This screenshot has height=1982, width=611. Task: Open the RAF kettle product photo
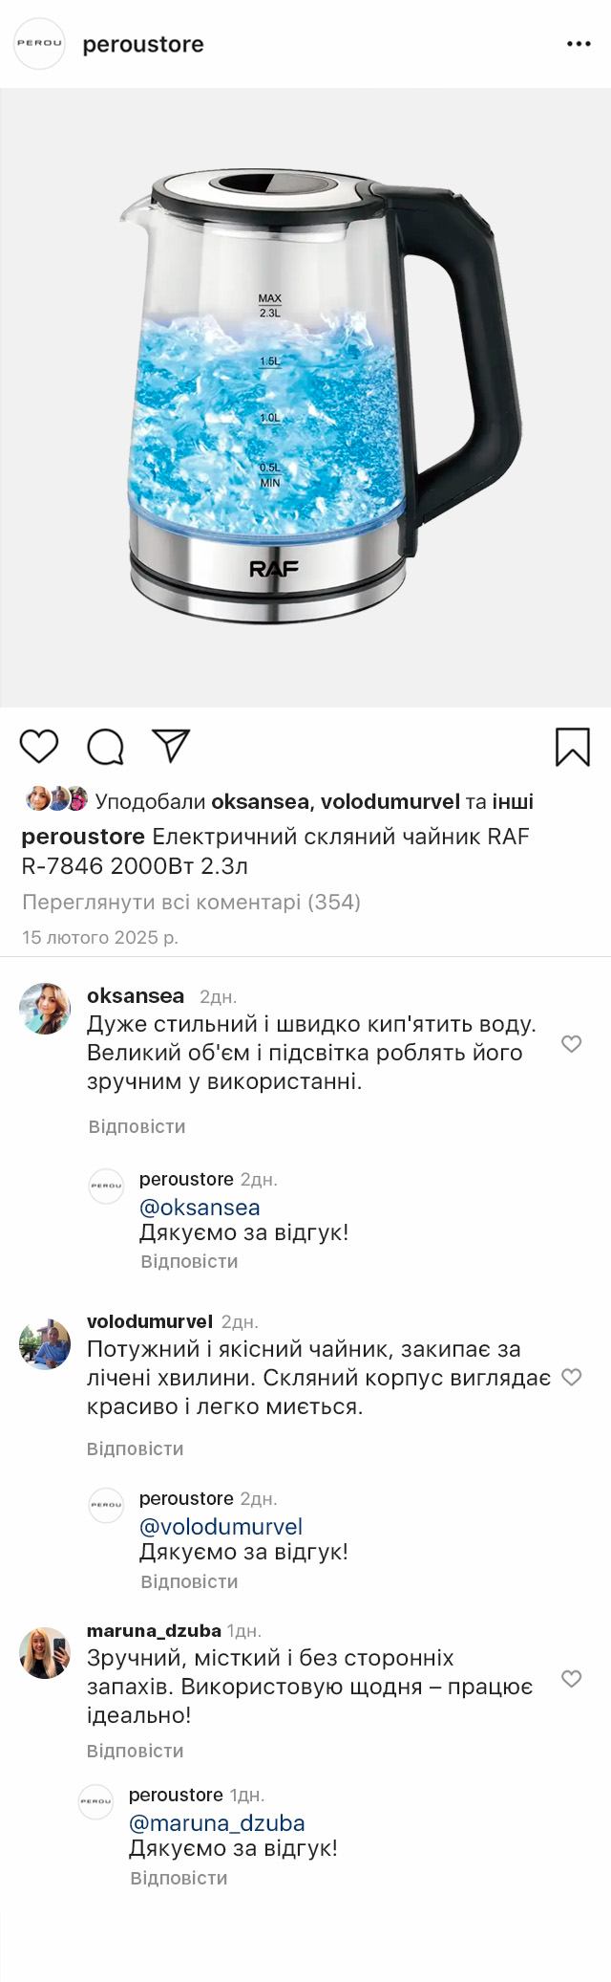click(305, 398)
